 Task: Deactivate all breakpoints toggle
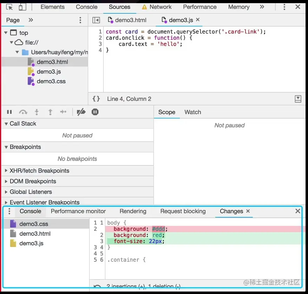pyautogui.click(x=81, y=112)
